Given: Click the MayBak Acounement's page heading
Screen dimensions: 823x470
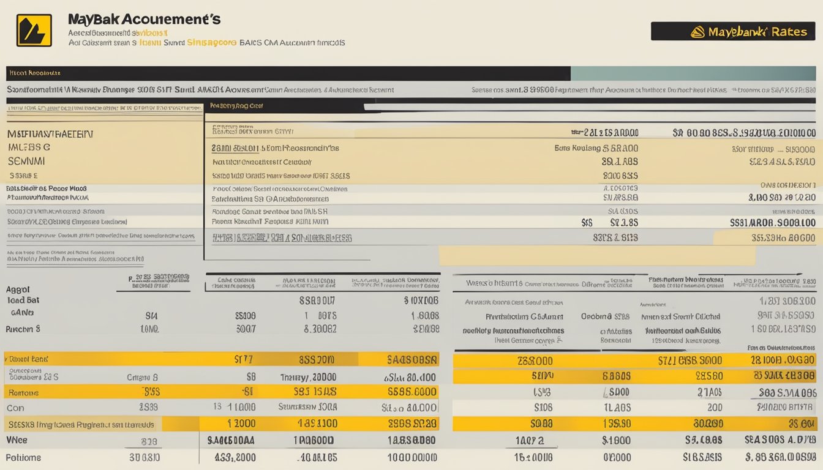Looking at the screenshot, I should pos(145,20).
